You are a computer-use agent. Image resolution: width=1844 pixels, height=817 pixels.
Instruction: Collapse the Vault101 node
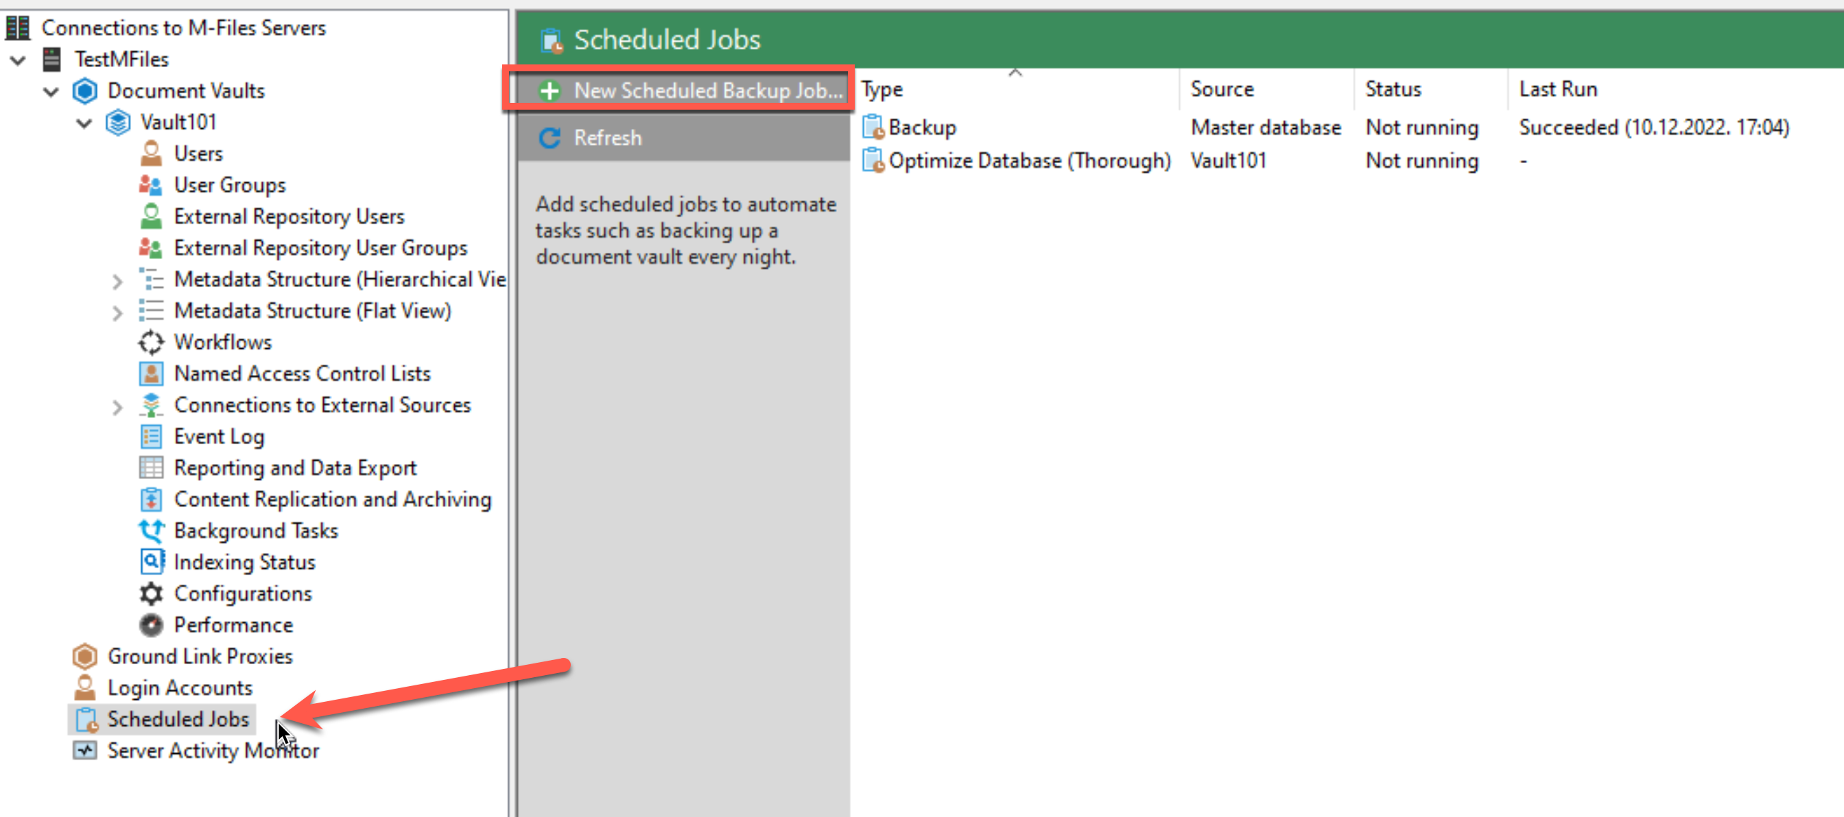pyautogui.click(x=84, y=123)
